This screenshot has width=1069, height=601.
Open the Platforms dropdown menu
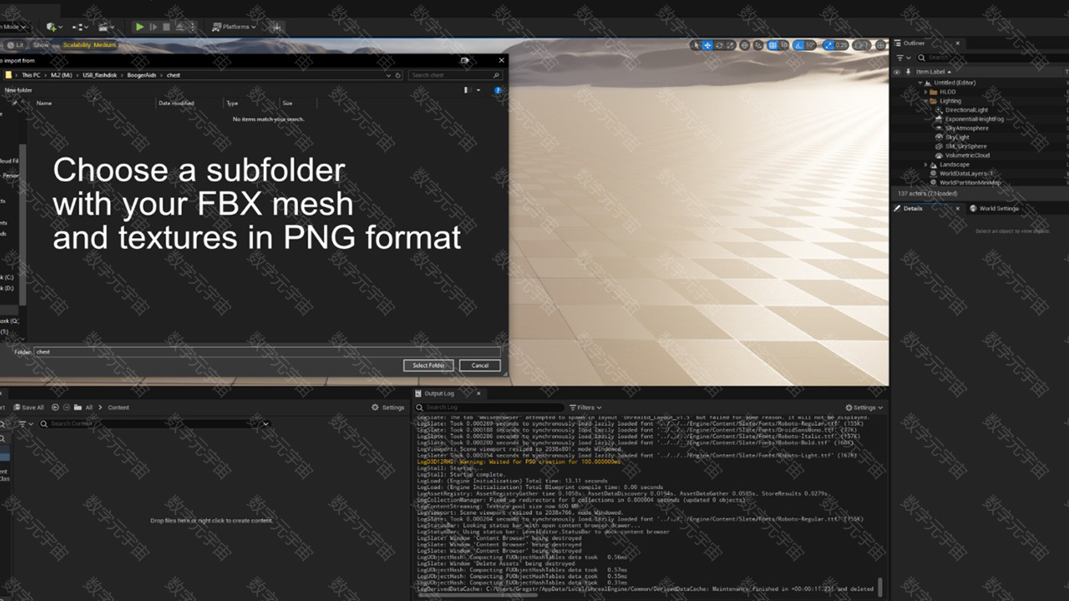pos(235,27)
